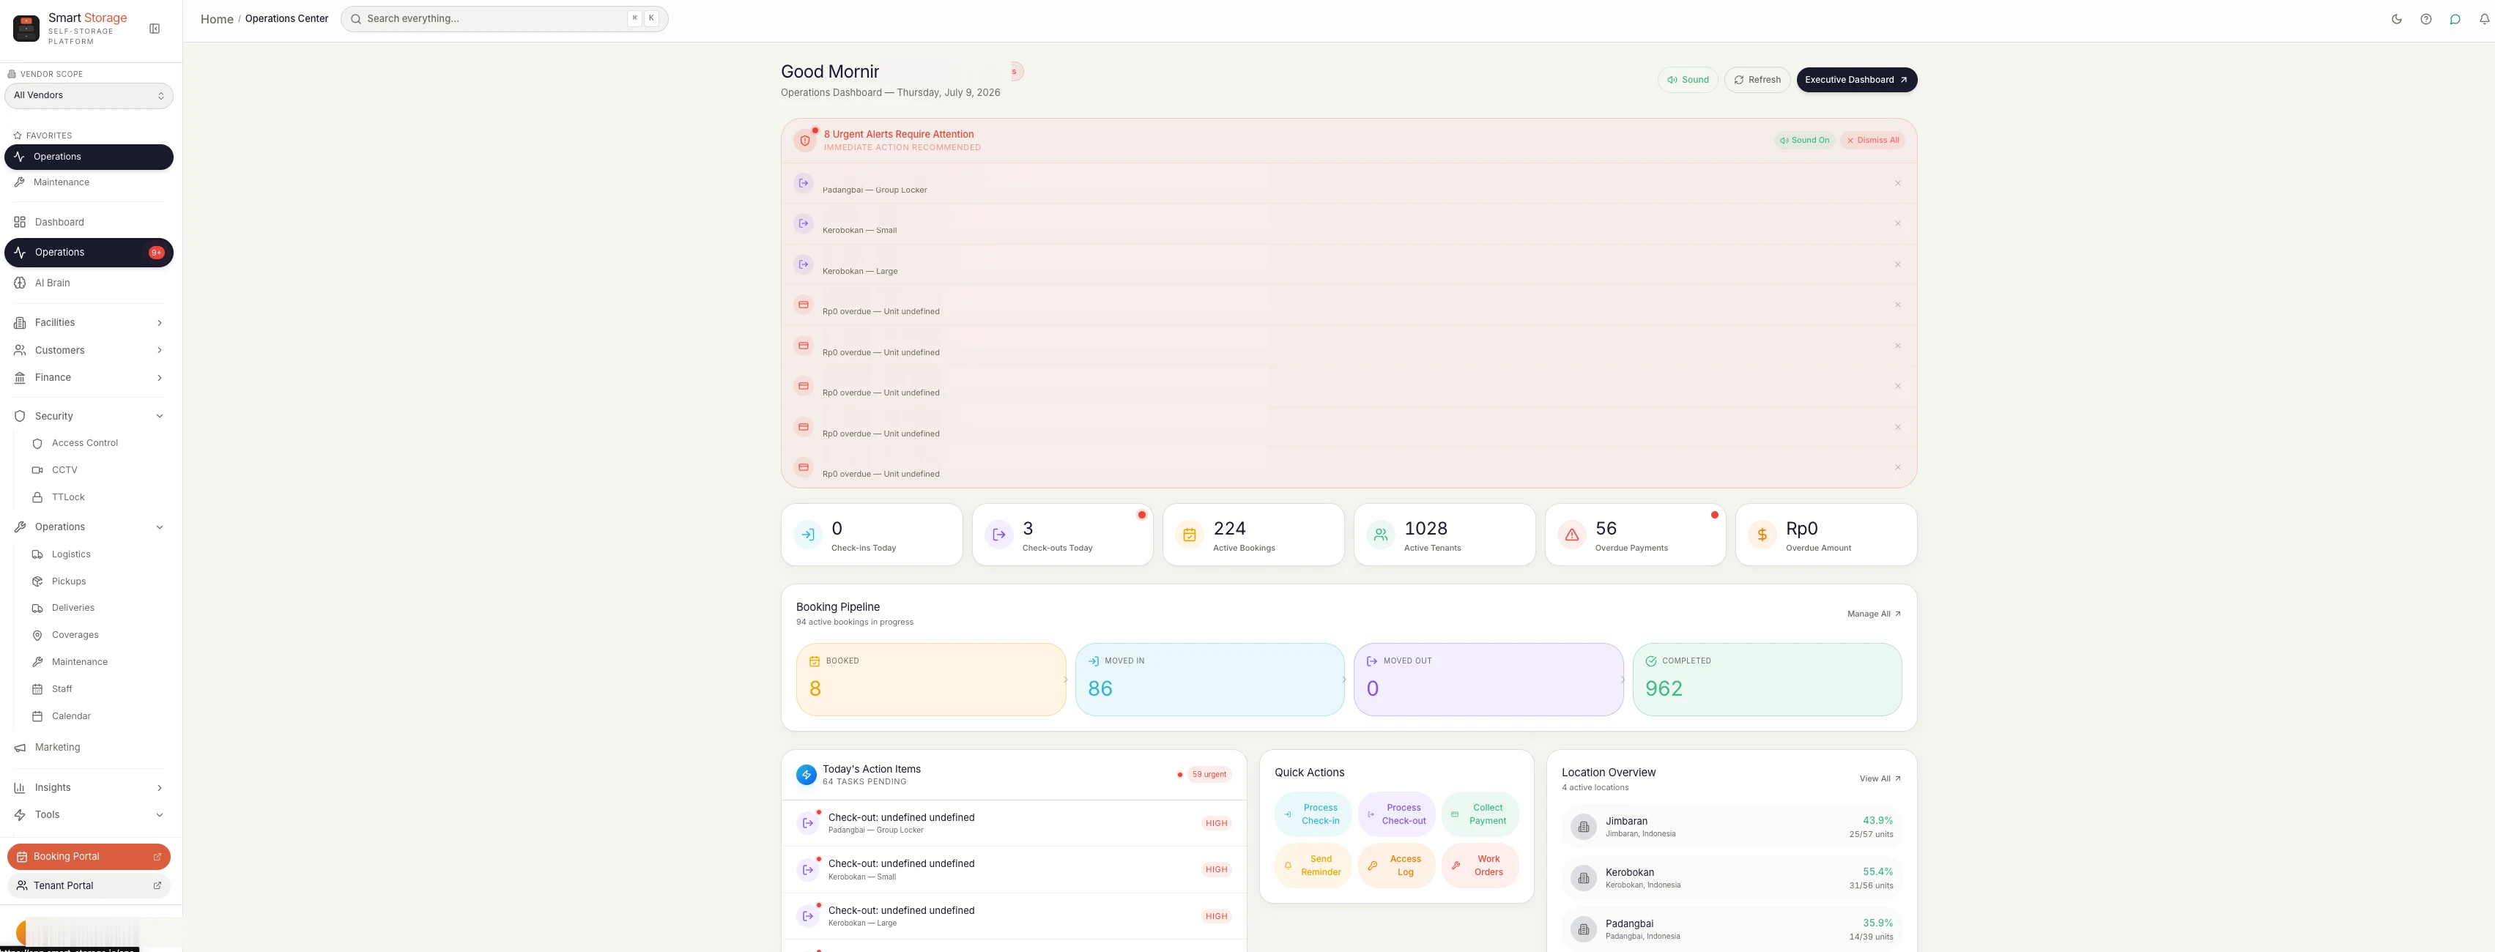
Task: Toggle dark mode moon icon
Action: click(2396, 19)
